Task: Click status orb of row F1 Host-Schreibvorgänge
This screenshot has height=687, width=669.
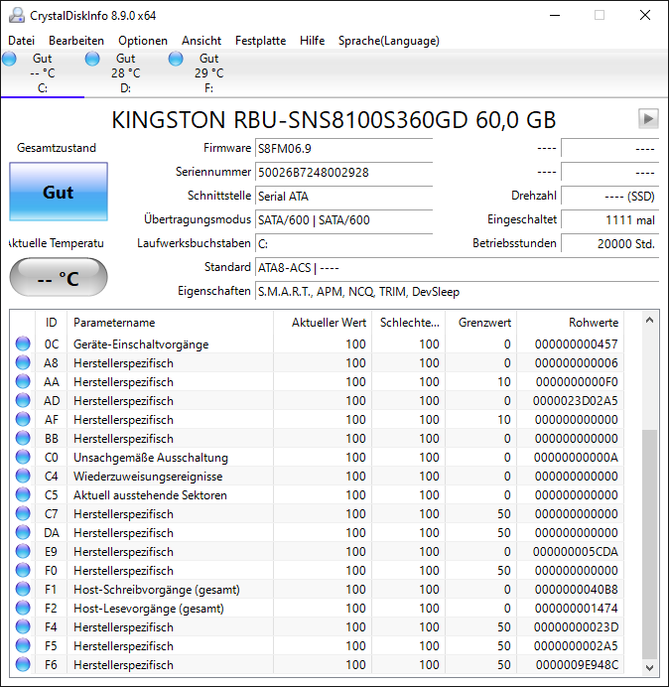Action: [23, 589]
